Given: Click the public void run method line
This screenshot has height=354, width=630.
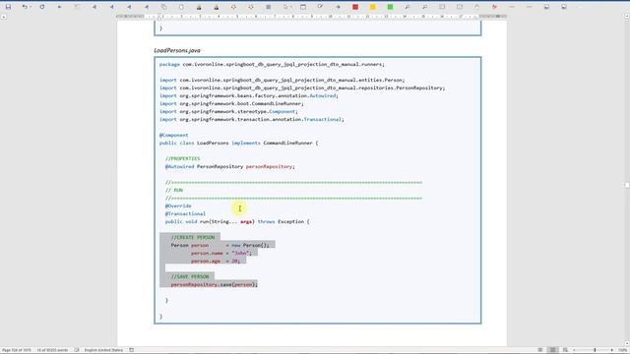Looking at the screenshot, I should click(x=237, y=221).
